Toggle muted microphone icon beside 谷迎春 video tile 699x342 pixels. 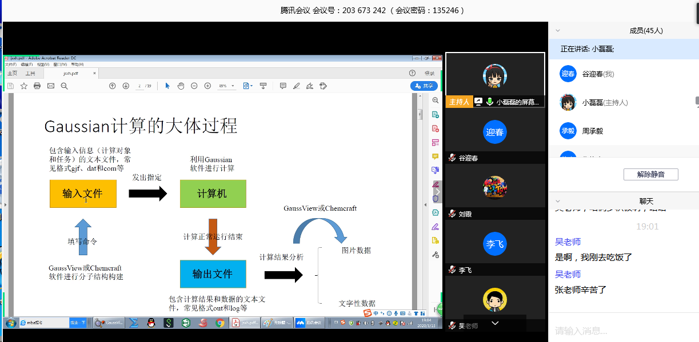(452, 158)
